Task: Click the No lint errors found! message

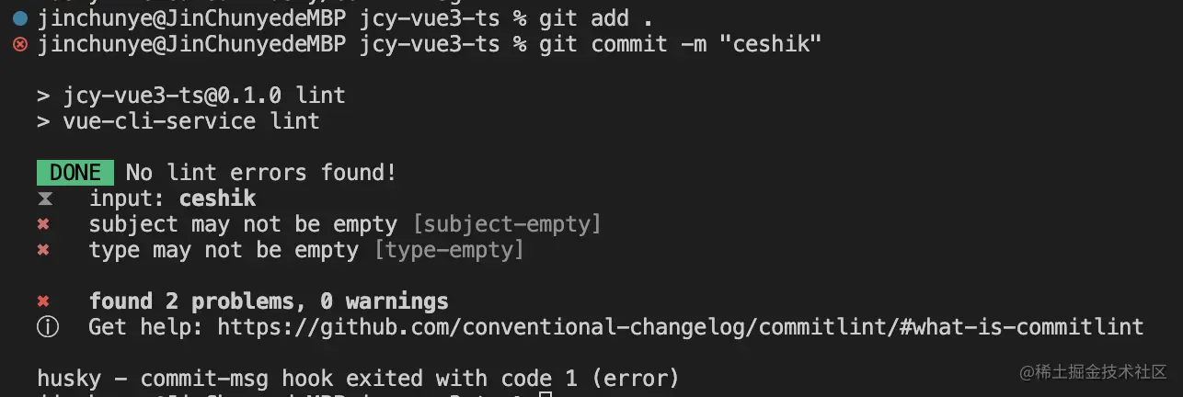Action: [x=261, y=173]
